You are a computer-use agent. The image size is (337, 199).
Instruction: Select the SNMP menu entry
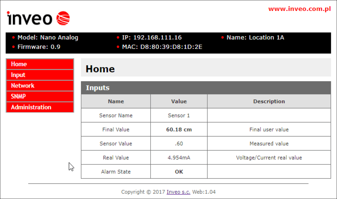coord(40,97)
